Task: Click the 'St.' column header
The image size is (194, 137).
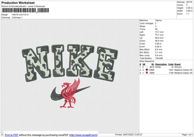Action: point(153,64)
